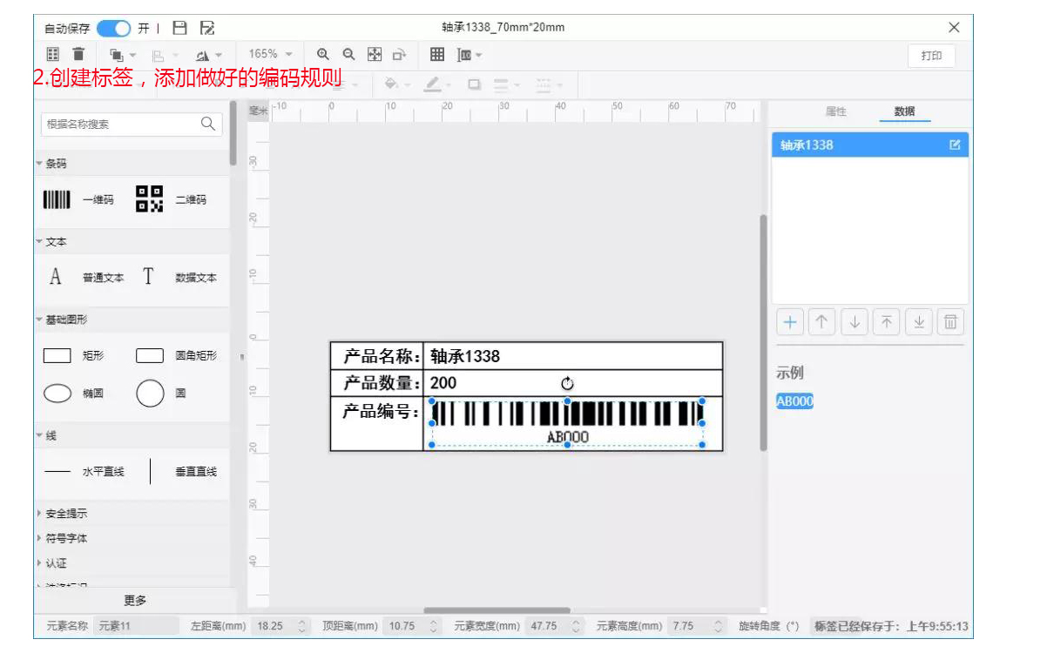Select the 圆 circle shape

[x=161, y=394]
